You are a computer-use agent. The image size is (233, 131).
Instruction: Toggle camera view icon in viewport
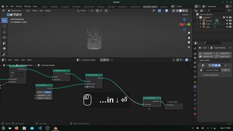(x=189, y=42)
